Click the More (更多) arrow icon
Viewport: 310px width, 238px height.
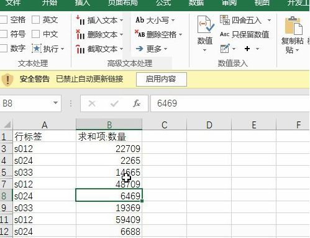point(140,49)
